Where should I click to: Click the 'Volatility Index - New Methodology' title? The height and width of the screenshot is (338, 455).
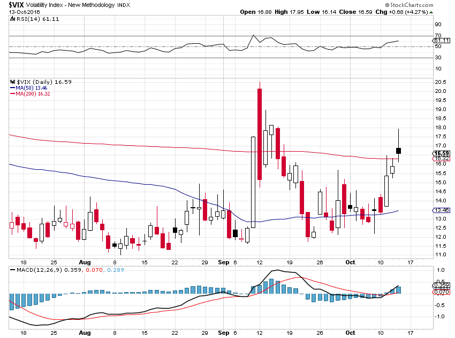point(71,5)
